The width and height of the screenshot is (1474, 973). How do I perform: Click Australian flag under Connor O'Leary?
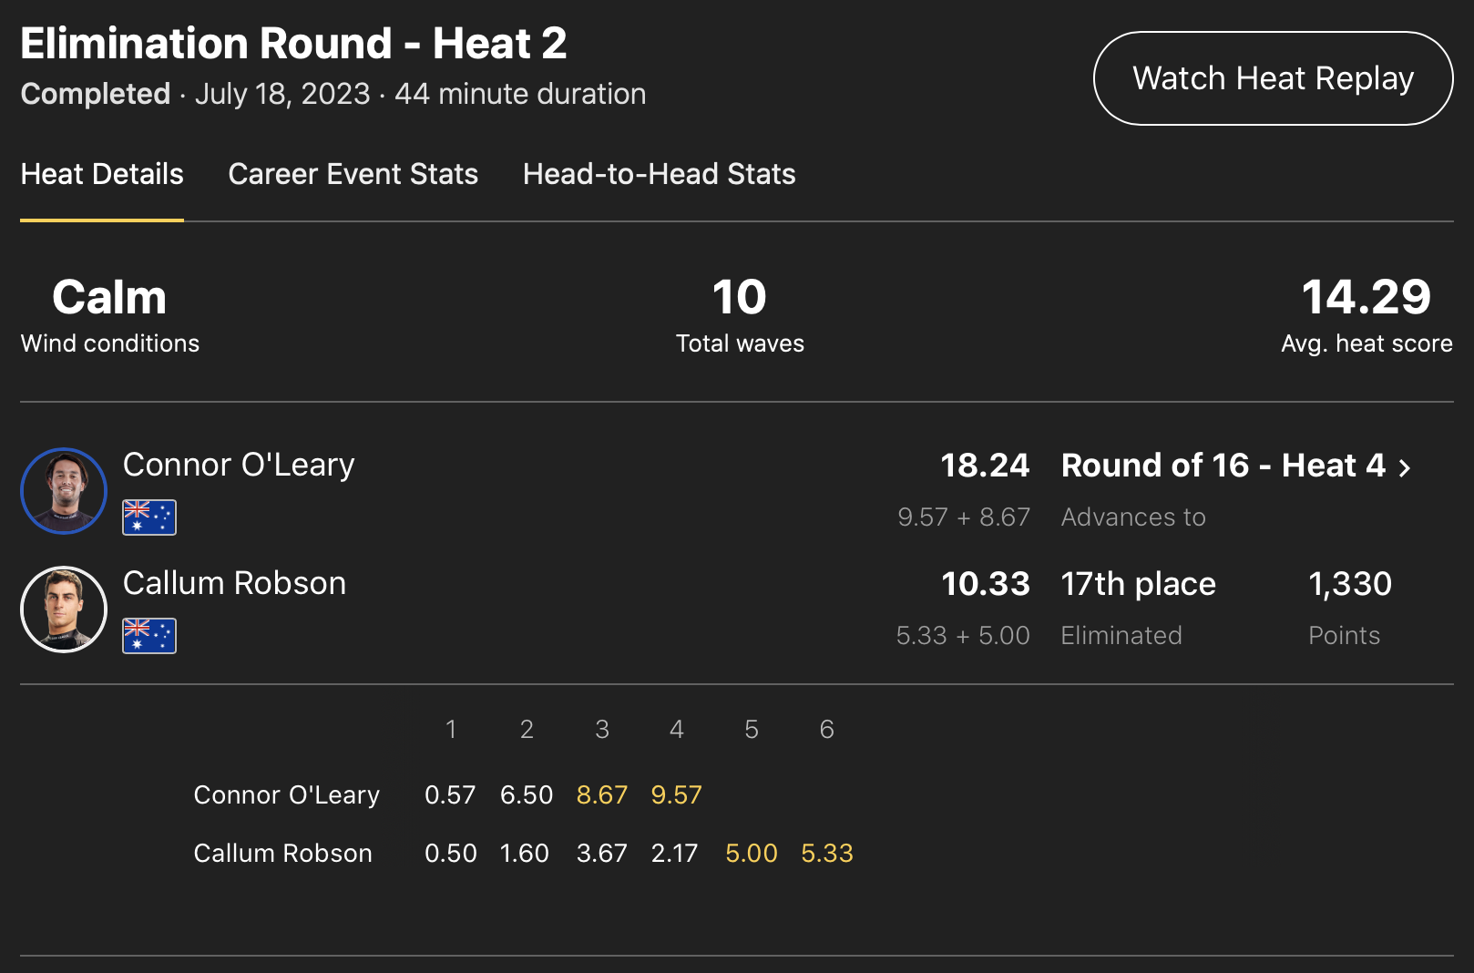pyautogui.click(x=149, y=517)
